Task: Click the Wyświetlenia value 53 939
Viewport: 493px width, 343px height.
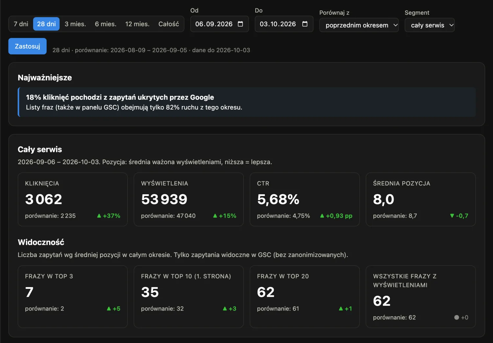Action: pyautogui.click(x=164, y=199)
